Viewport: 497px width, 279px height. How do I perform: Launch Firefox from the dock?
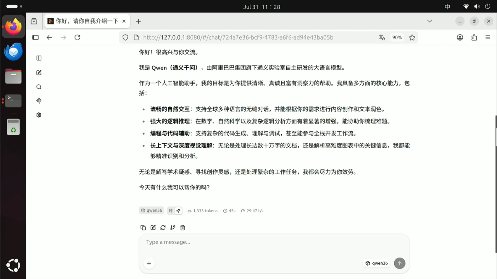point(13,27)
